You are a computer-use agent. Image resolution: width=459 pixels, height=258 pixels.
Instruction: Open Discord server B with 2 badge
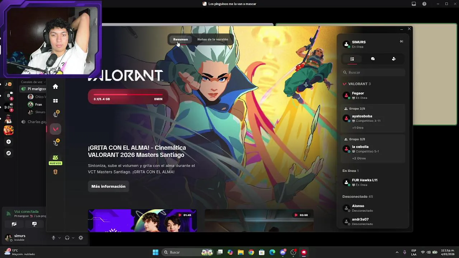pos(9,96)
